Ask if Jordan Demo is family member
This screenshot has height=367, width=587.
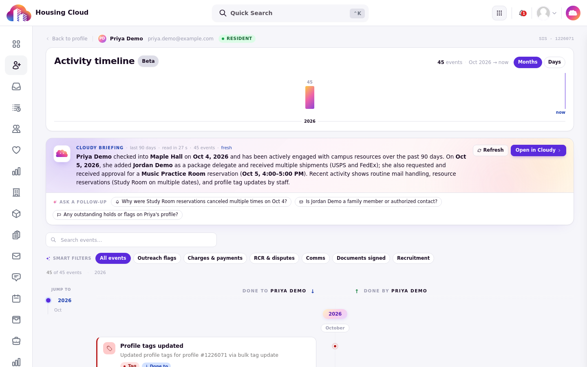[x=368, y=202]
